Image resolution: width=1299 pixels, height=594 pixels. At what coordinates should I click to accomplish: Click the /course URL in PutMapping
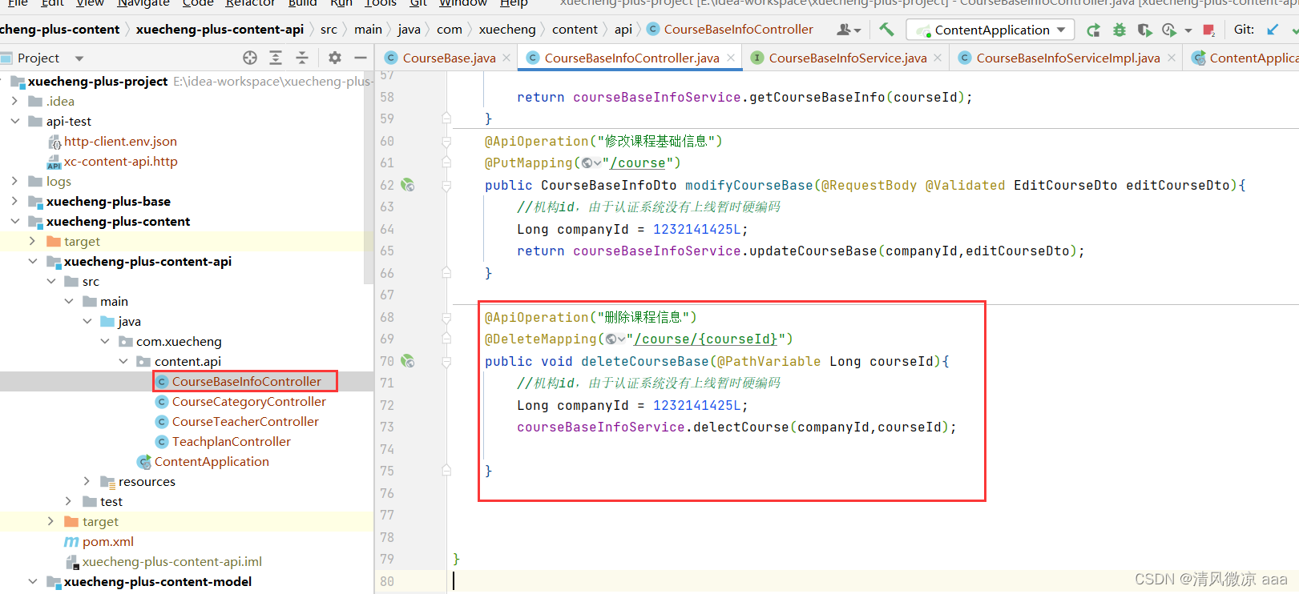(638, 163)
